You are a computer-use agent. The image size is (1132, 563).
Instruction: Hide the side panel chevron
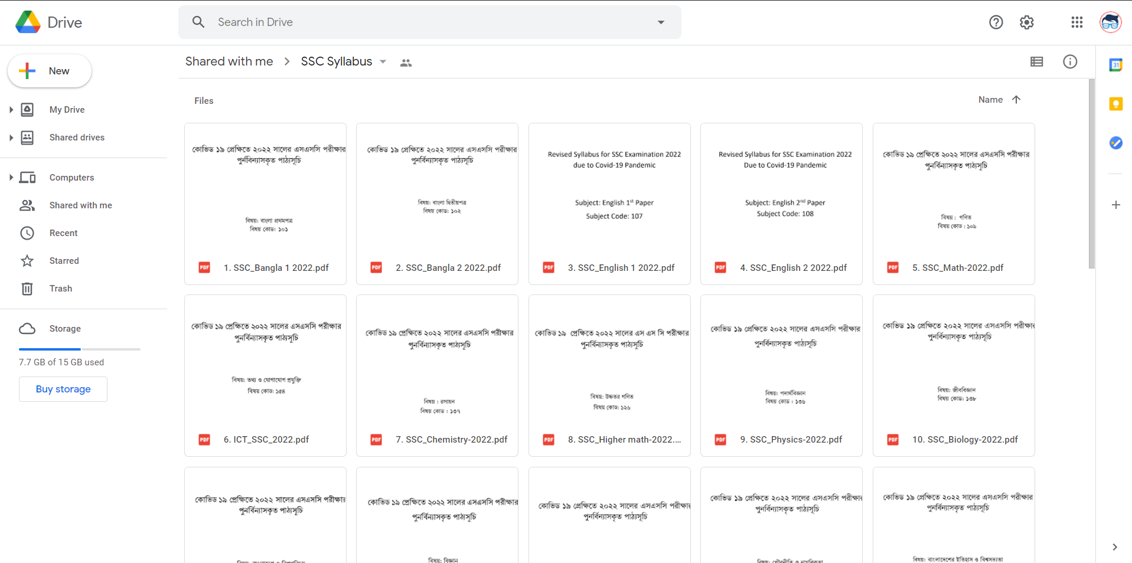pyautogui.click(x=1114, y=547)
